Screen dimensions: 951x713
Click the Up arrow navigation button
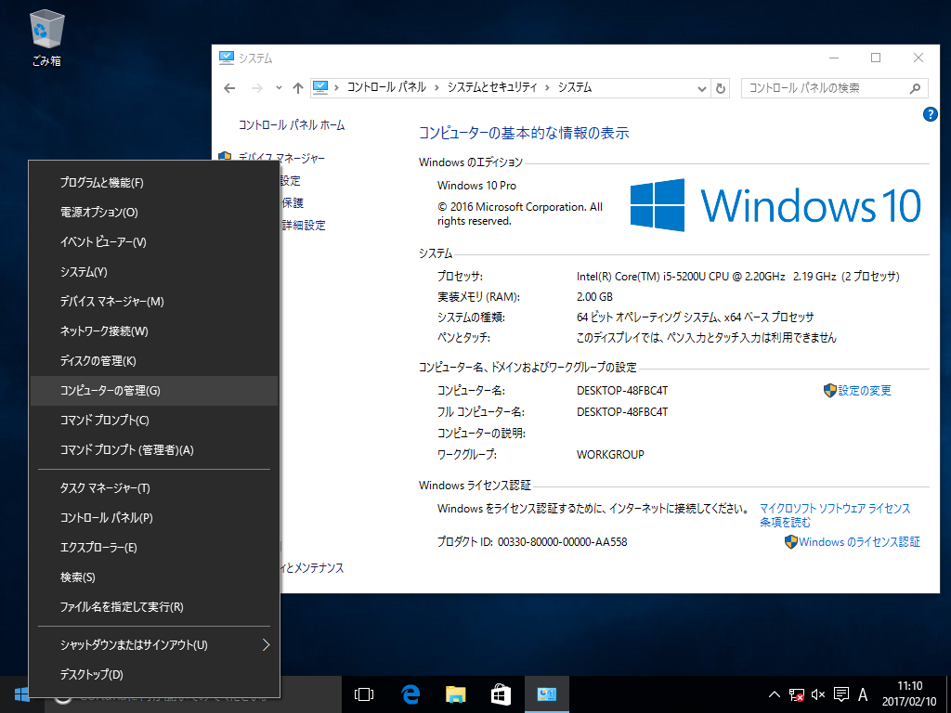coord(298,88)
